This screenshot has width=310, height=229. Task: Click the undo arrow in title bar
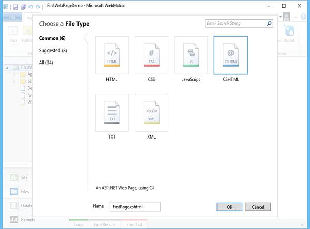tap(30, 7)
